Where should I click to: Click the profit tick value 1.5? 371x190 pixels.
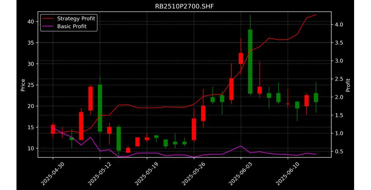(338, 115)
